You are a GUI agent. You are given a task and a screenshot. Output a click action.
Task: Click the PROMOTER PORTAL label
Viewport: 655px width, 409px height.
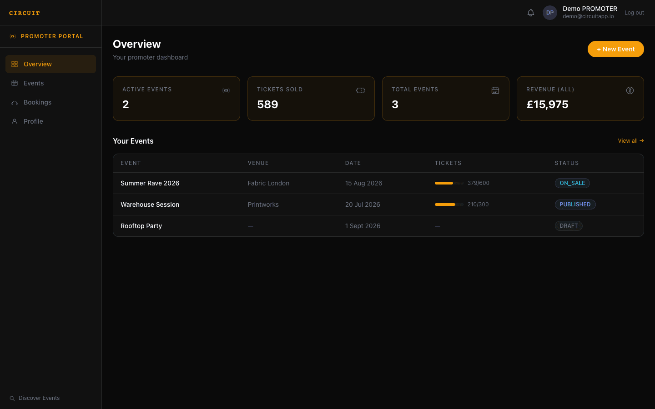(52, 36)
